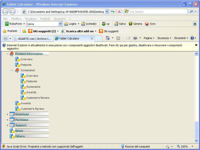Switch to the GIGARTE.com tab
Screen dimensions: 200x150
click(33, 39)
